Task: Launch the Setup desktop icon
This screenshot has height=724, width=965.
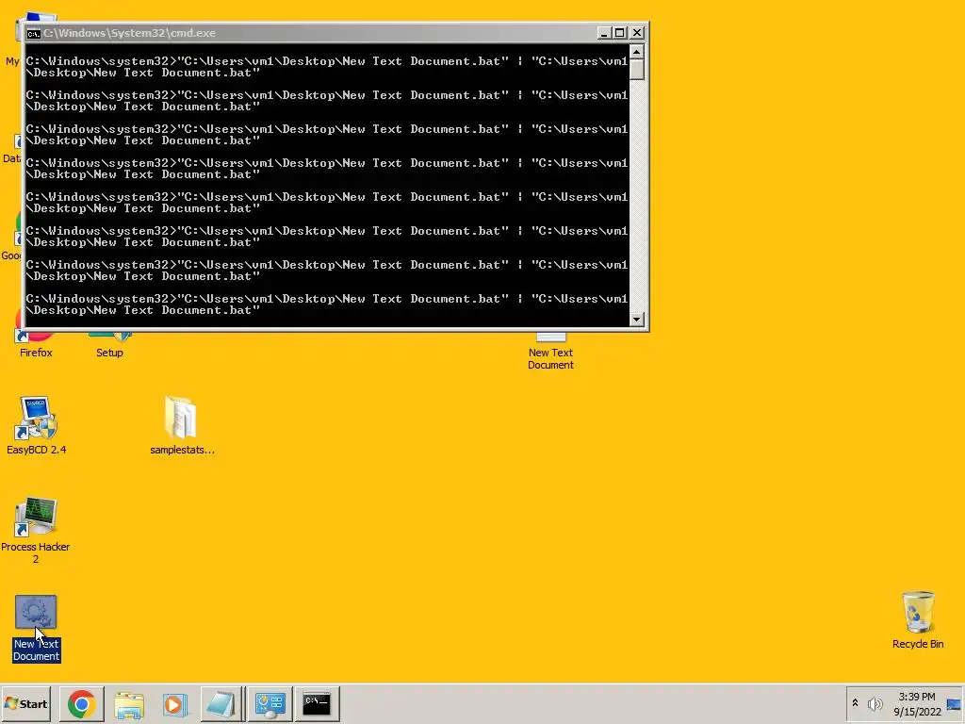Action: 109,345
